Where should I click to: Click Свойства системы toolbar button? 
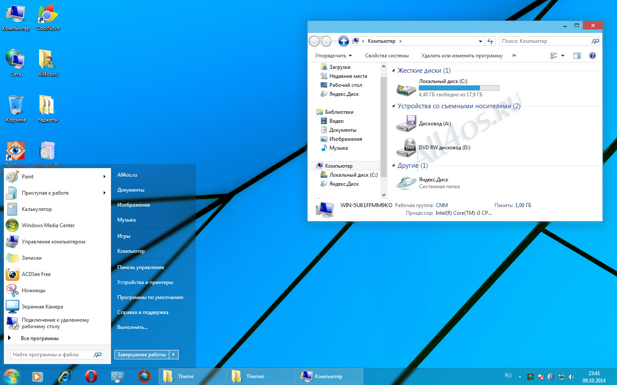point(387,56)
